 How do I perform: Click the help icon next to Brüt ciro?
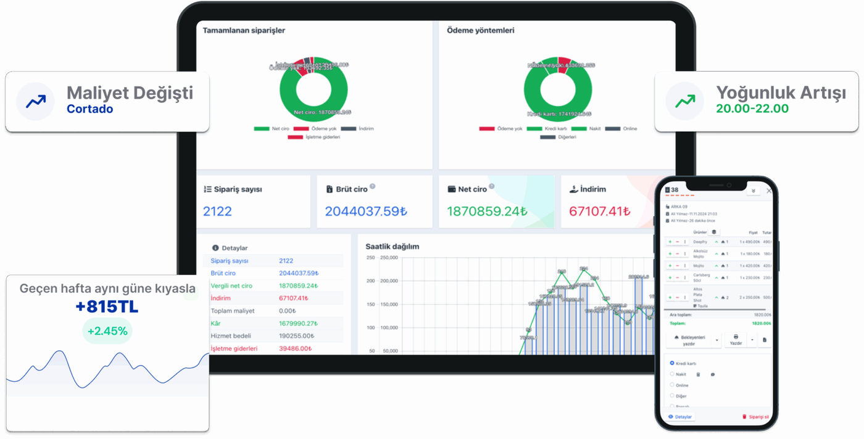[x=373, y=187]
